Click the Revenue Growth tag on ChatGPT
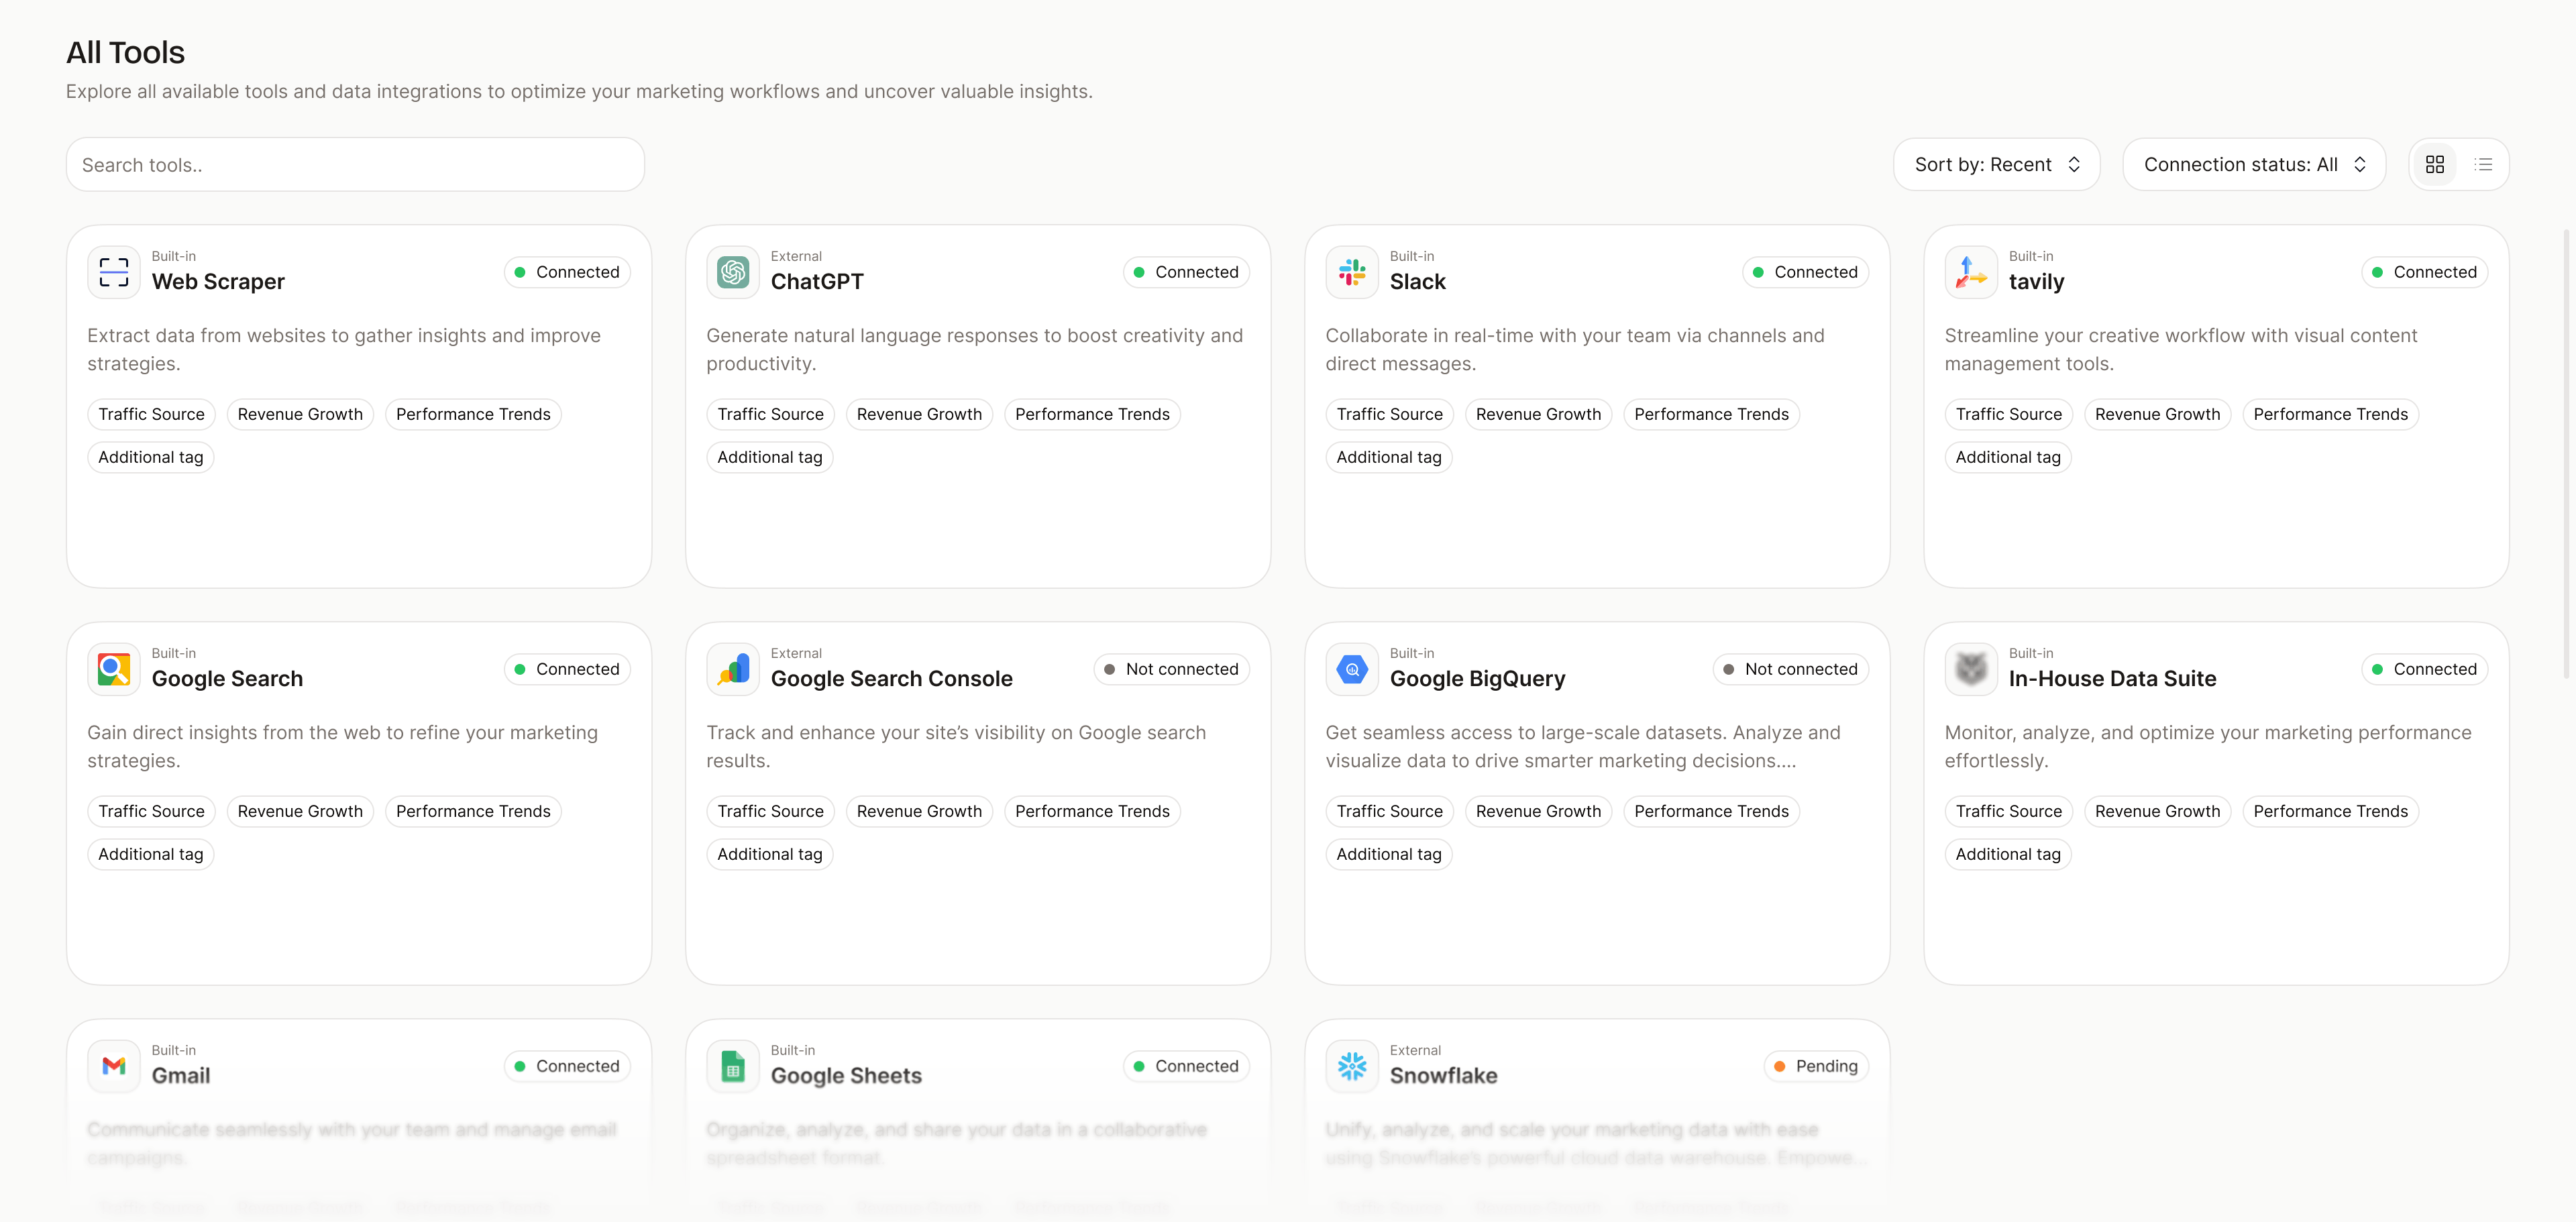The height and width of the screenshot is (1222, 2576). (919, 413)
